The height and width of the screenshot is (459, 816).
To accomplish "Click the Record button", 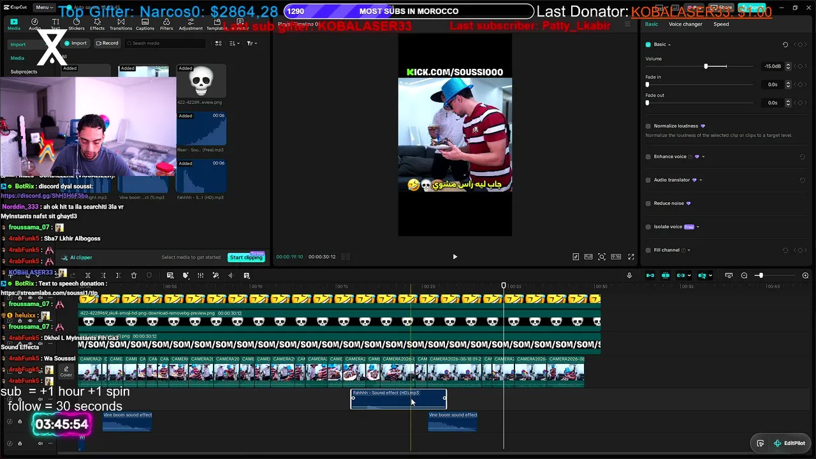I will (x=107, y=43).
